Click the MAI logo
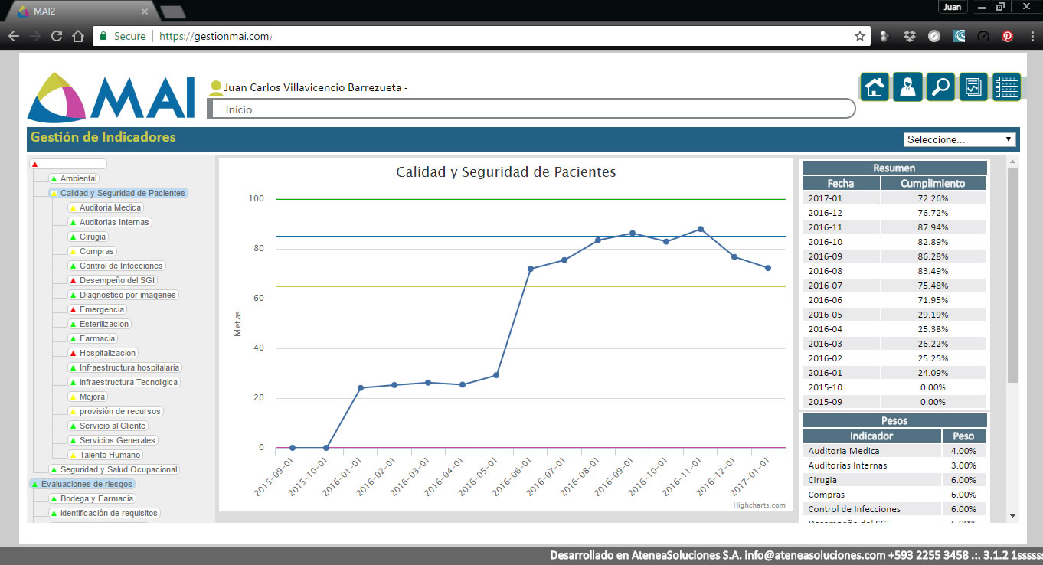 112,96
